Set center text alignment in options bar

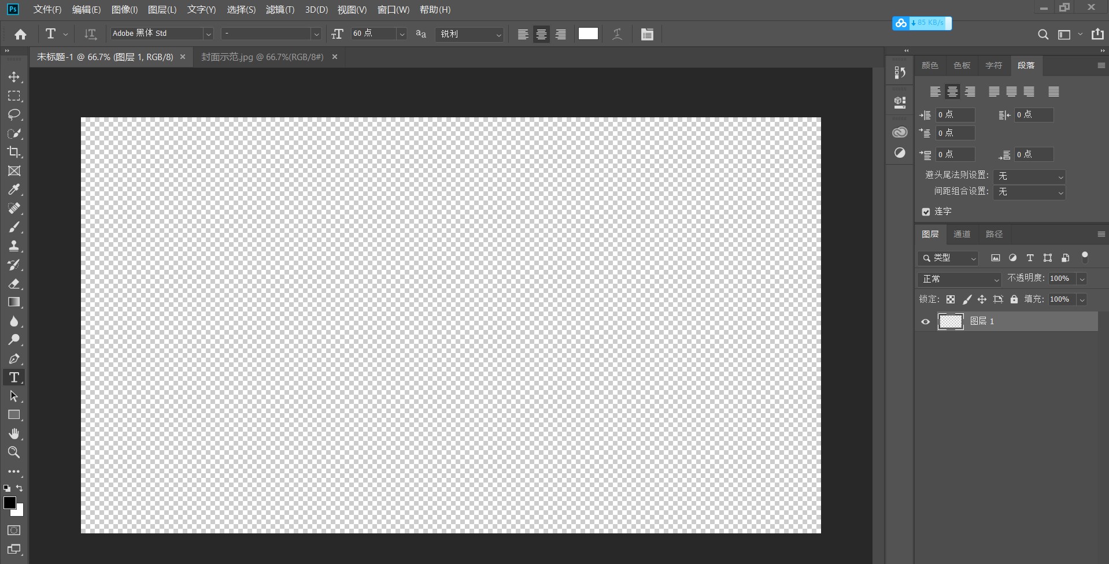click(541, 34)
